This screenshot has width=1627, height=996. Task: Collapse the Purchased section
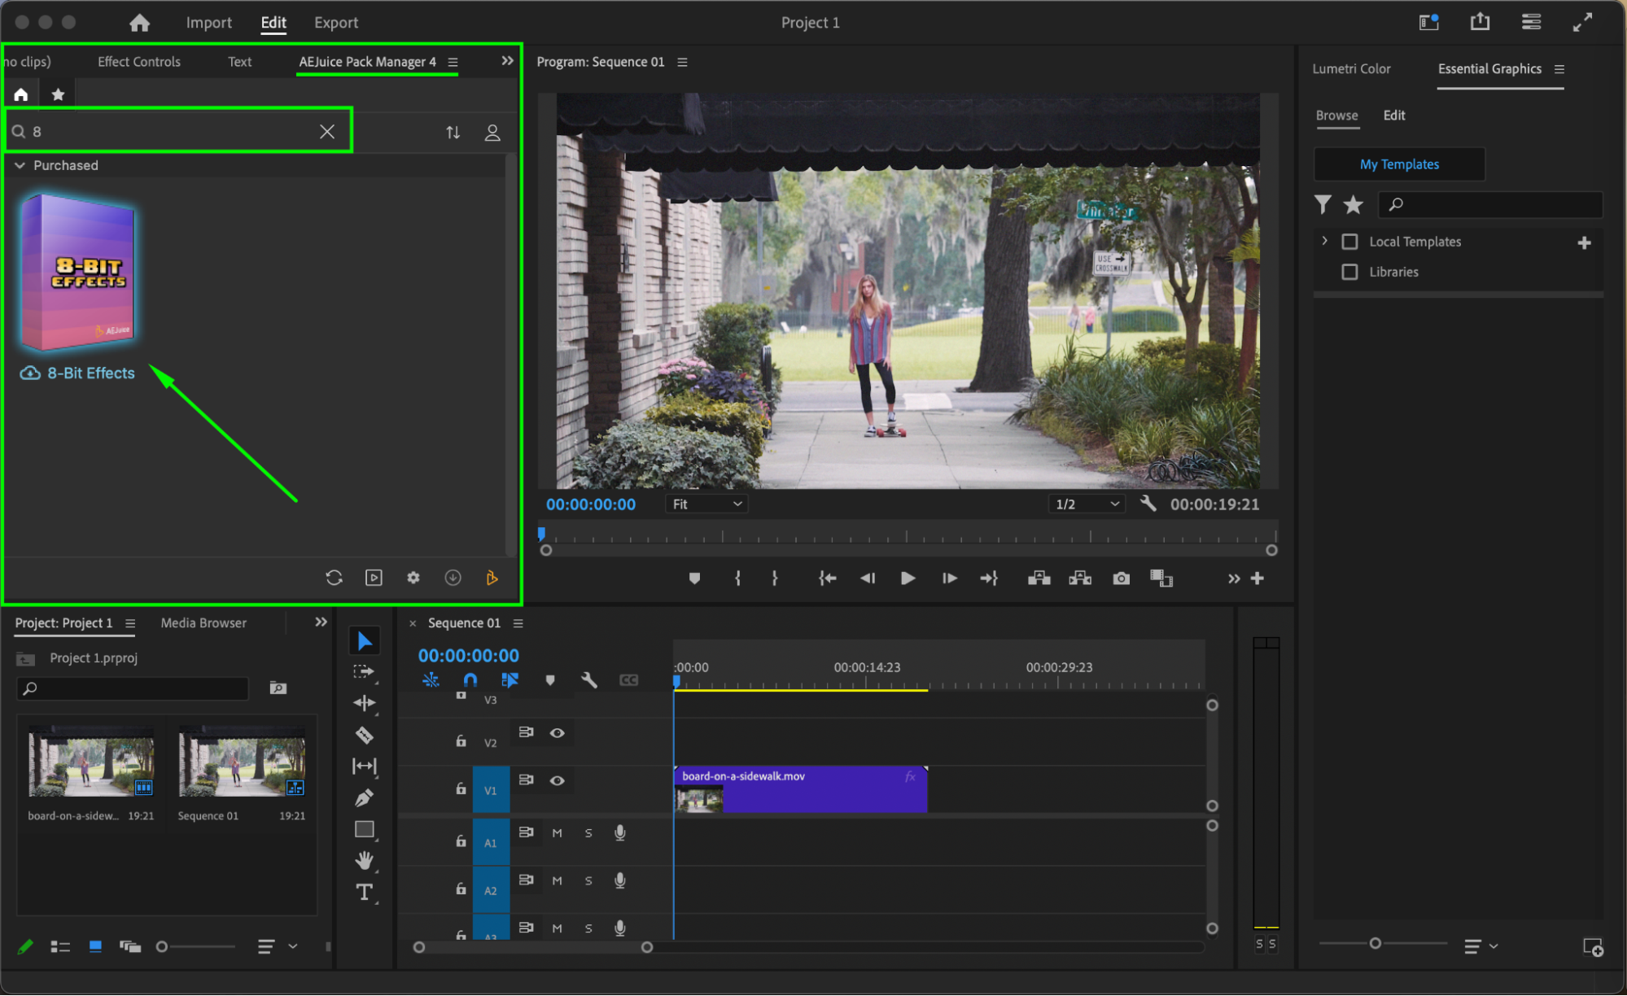(x=20, y=165)
